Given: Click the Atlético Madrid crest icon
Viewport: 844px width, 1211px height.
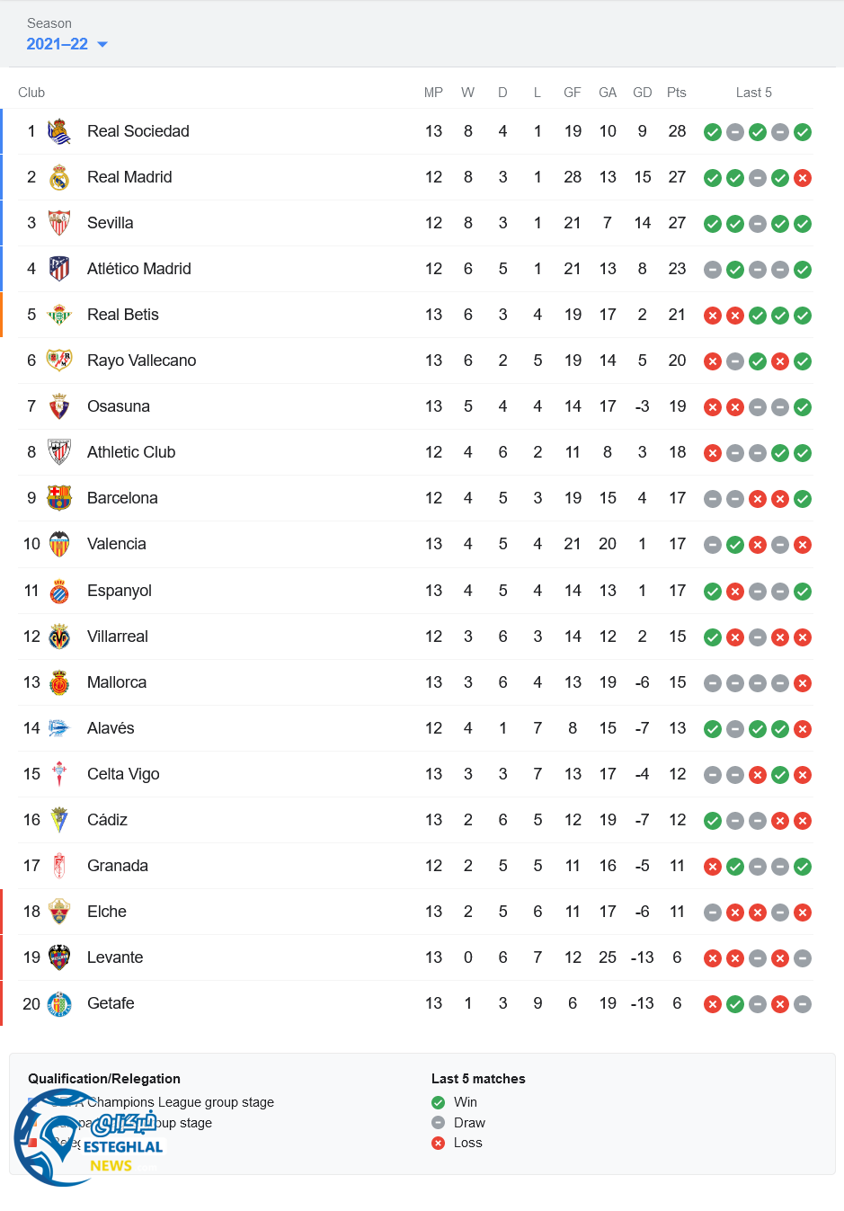Looking at the screenshot, I should (59, 269).
